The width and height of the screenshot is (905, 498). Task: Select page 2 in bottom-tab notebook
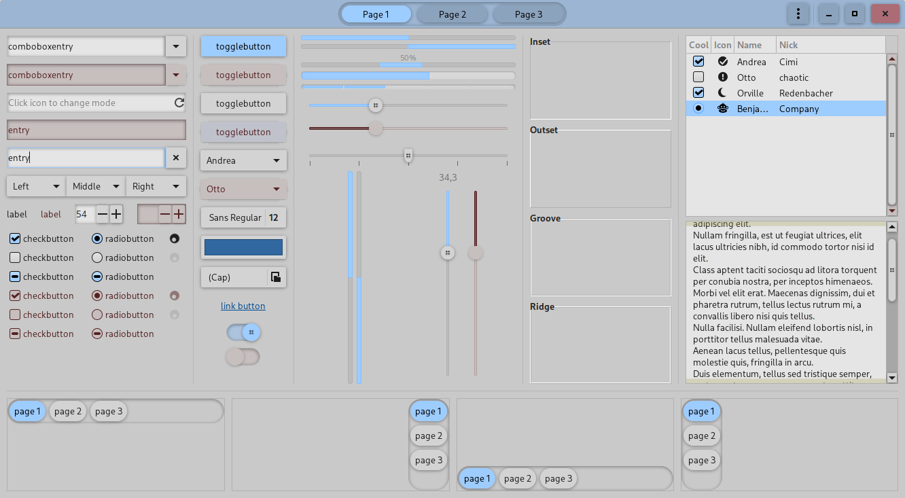pos(518,478)
